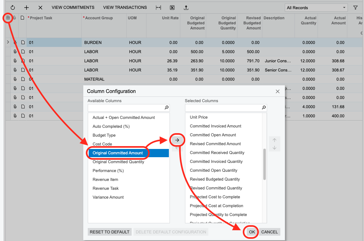The image size is (364, 241).
Task: Click View Transactions in the toolbar
Action: pyautogui.click(x=125, y=7)
